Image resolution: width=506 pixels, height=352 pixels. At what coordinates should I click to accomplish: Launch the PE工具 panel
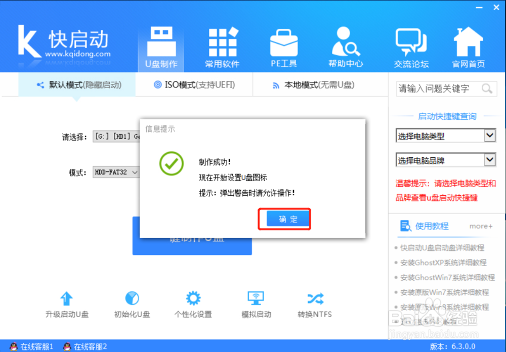284,46
